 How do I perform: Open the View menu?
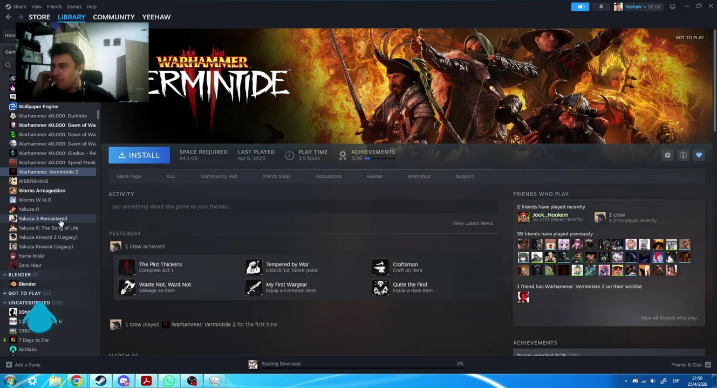click(36, 6)
